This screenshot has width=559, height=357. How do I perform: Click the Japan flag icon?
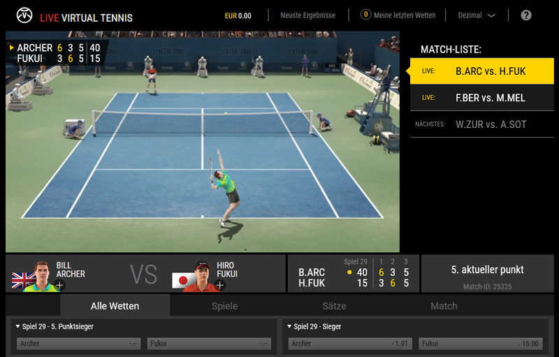tap(183, 280)
